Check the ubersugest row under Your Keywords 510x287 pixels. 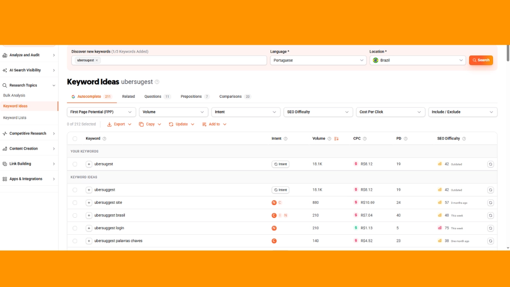pos(75,164)
